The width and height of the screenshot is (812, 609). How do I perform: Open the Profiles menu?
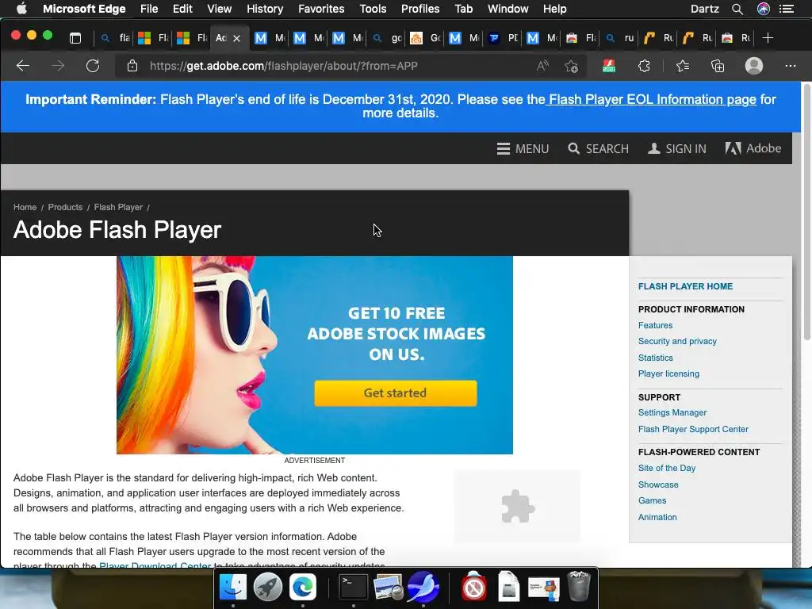coord(420,9)
